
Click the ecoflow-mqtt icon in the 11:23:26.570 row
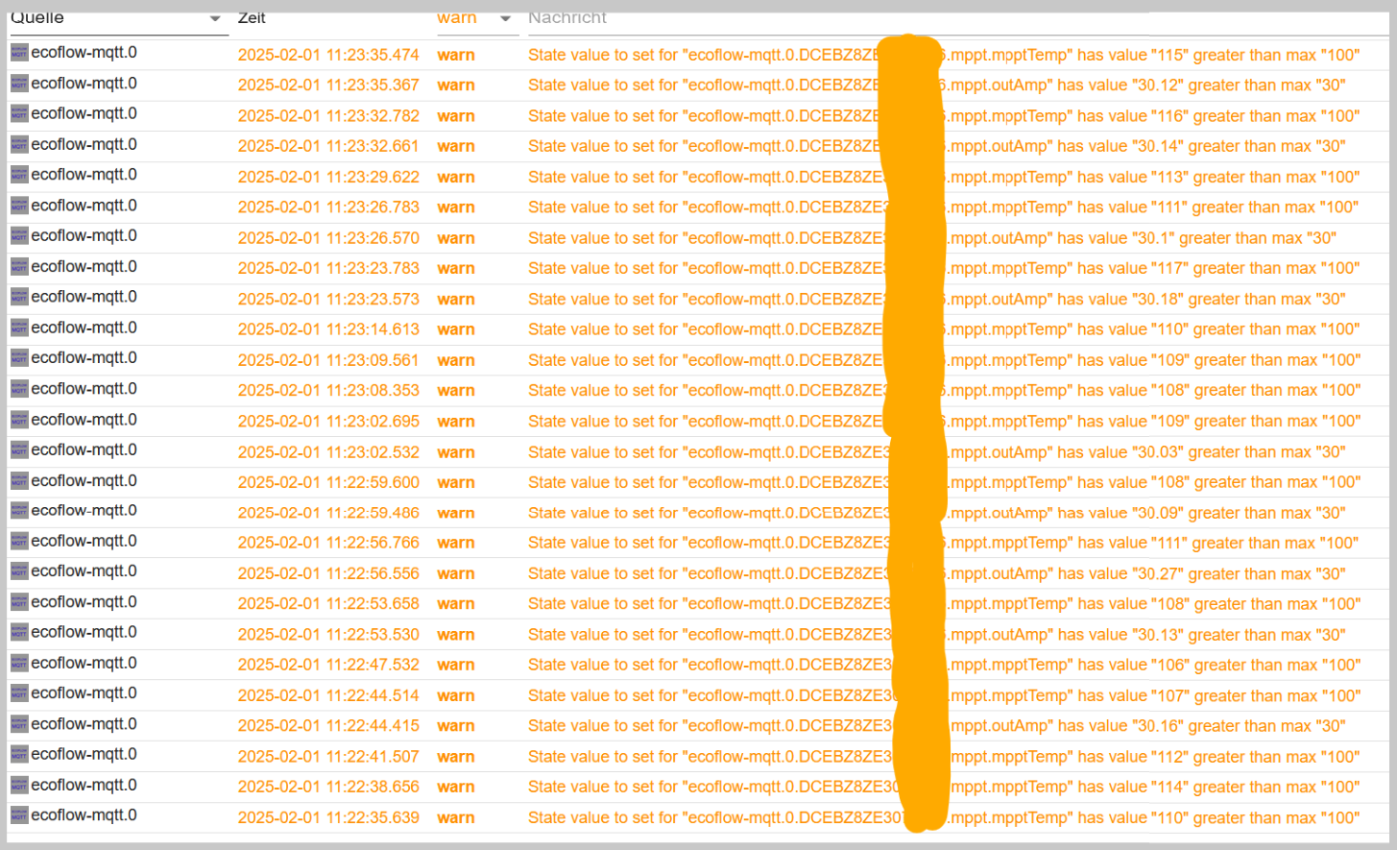tap(19, 236)
